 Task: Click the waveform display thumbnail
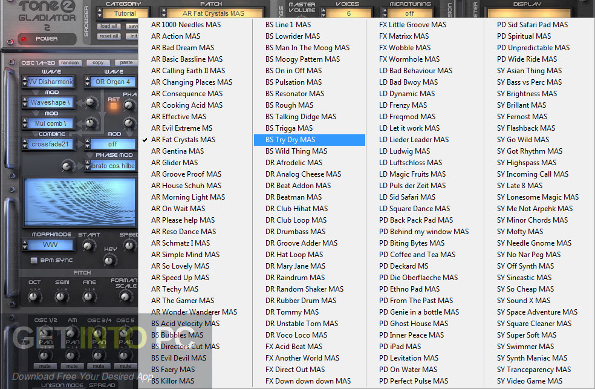80,202
